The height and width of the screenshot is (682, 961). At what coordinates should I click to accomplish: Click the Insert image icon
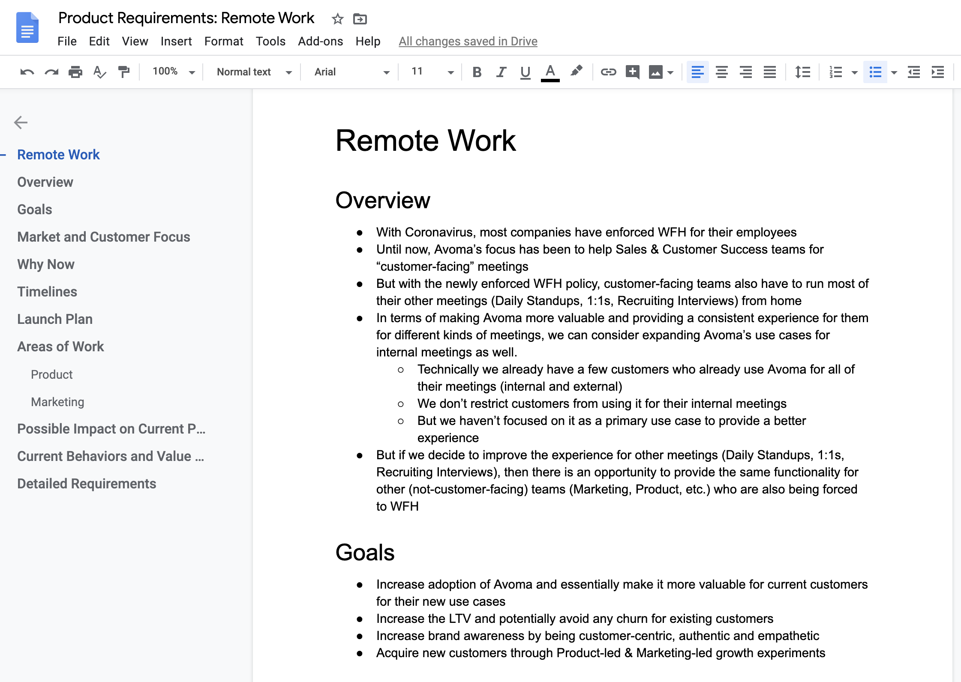coord(655,72)
